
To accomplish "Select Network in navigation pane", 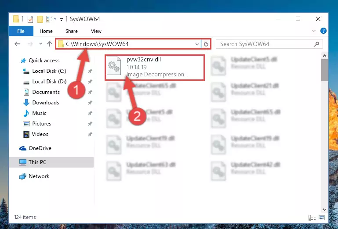I will [x=39, y=176].
